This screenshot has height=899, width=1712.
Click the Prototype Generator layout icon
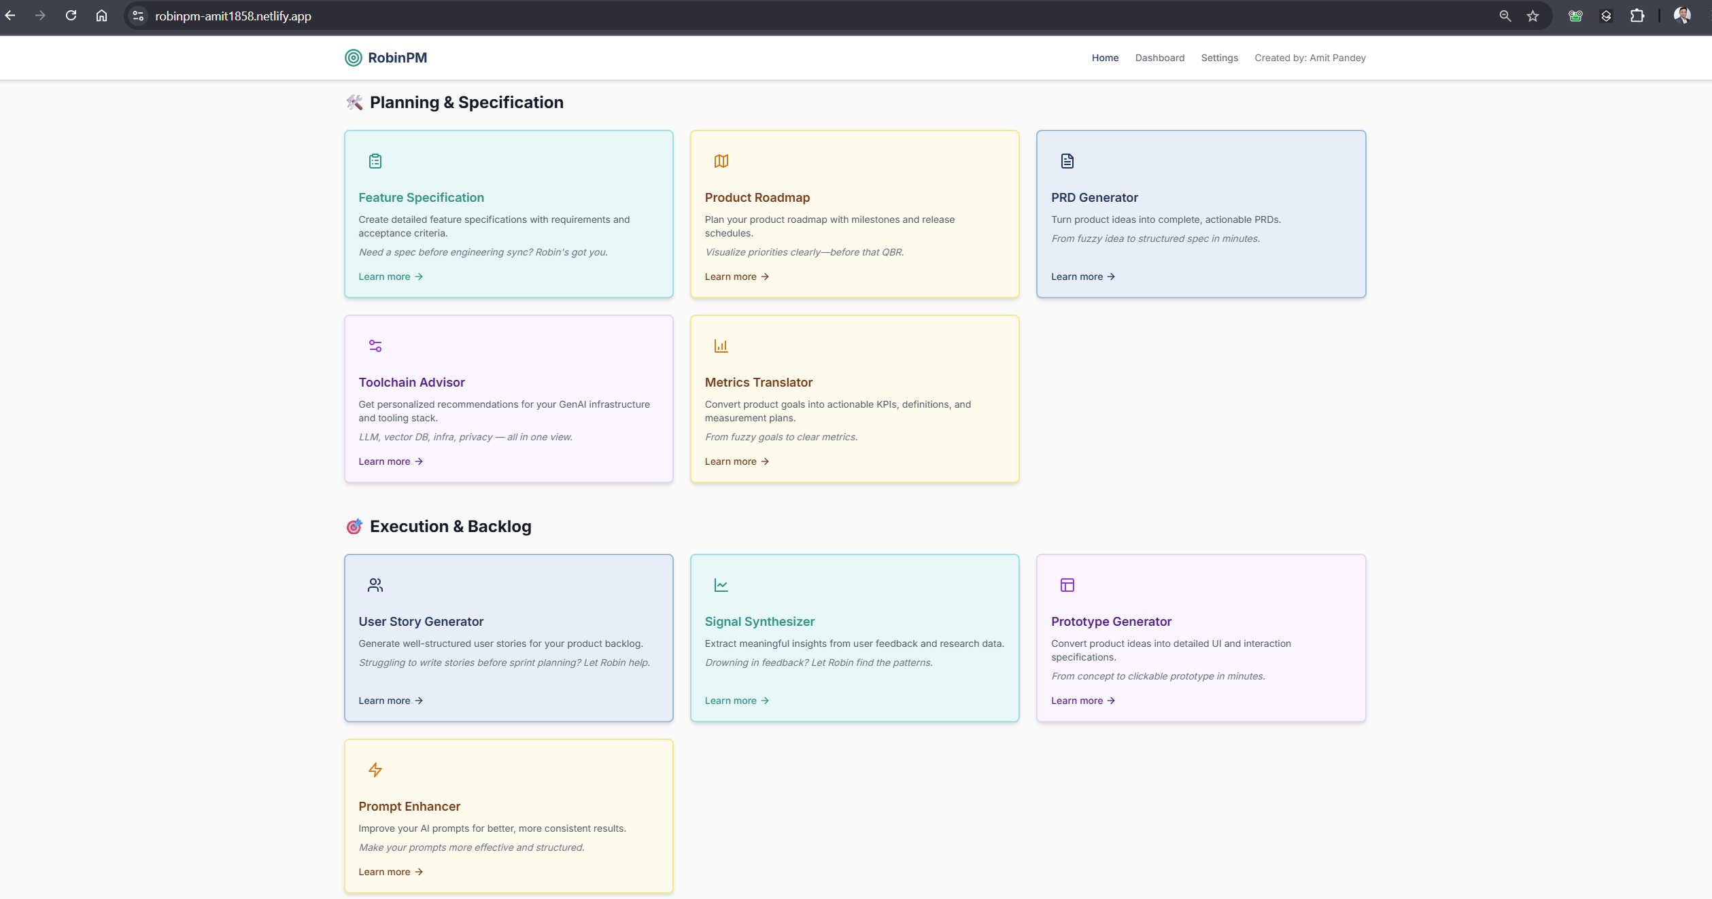pos(1067,585)
